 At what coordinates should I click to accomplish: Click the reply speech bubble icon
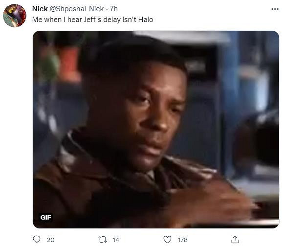(37, 239)
